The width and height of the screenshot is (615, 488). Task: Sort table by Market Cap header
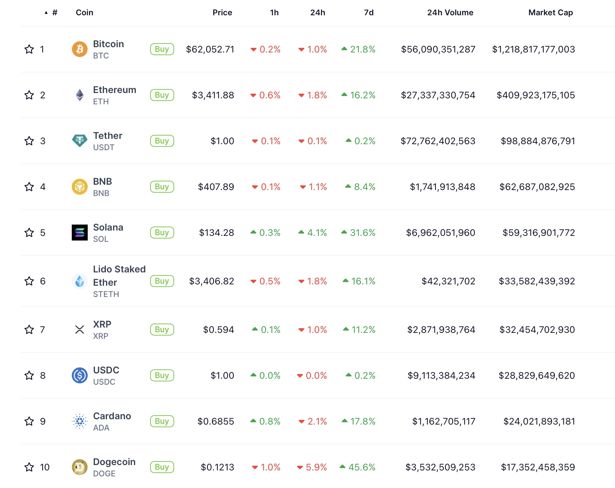click(550, 13)
